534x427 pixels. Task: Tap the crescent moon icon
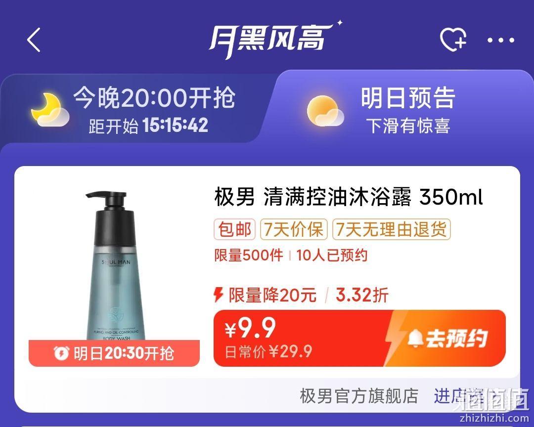[x=50, y=110]
